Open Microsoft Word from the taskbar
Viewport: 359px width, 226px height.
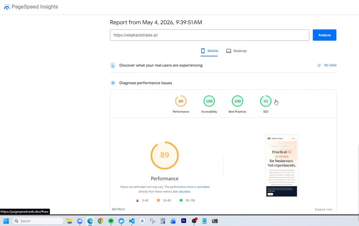[x=173, y=221]
